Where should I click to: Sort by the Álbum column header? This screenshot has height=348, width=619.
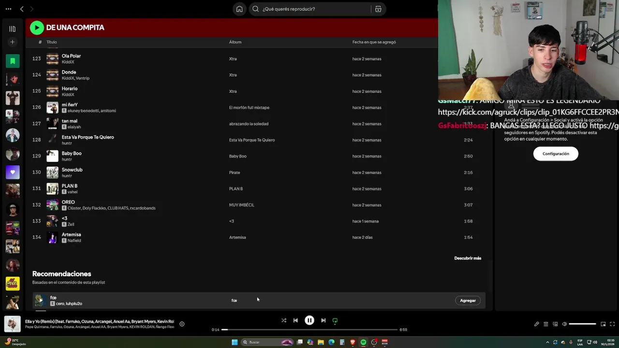point(235,42)
